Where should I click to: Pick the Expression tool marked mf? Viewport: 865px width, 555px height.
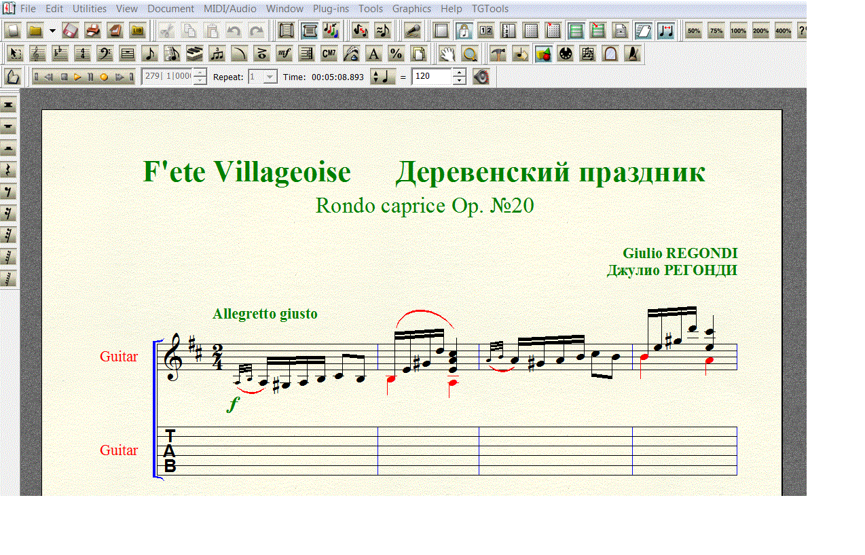[284, 54]
